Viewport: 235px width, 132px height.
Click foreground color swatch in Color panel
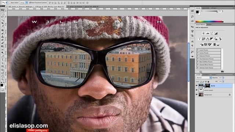[198, 12]
